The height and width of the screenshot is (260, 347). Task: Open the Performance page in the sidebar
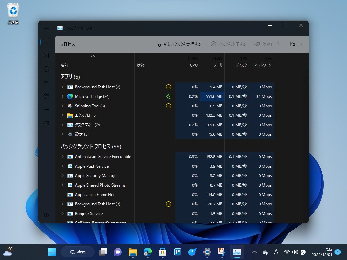[46, 56]
